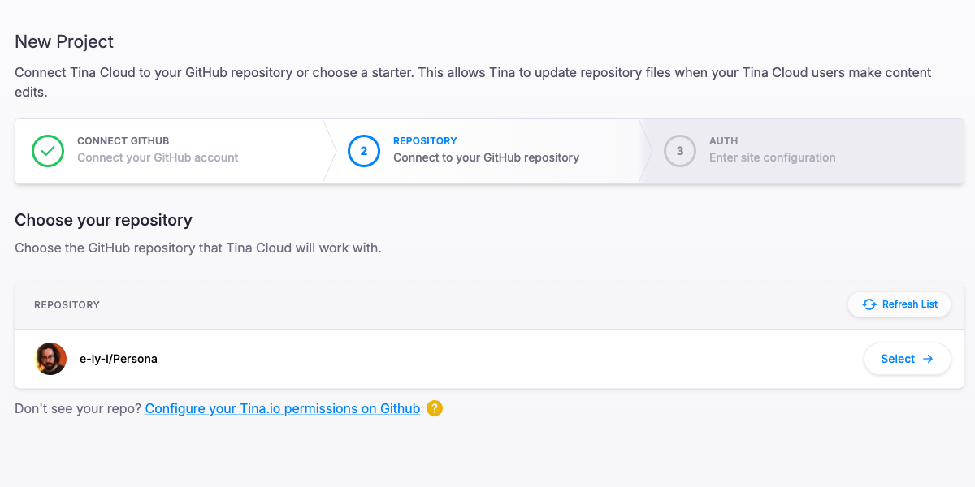Open Configure your Tina.io permissions link

point(283,408)
